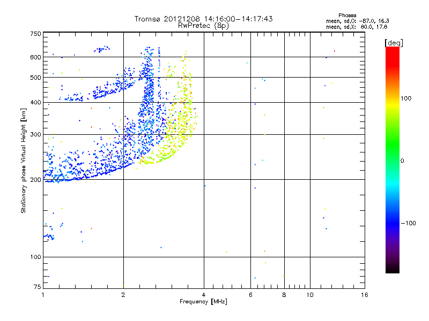Click the '100' y-axis tick label
Screen dimensions: 429x321
(x=35, y=257)
